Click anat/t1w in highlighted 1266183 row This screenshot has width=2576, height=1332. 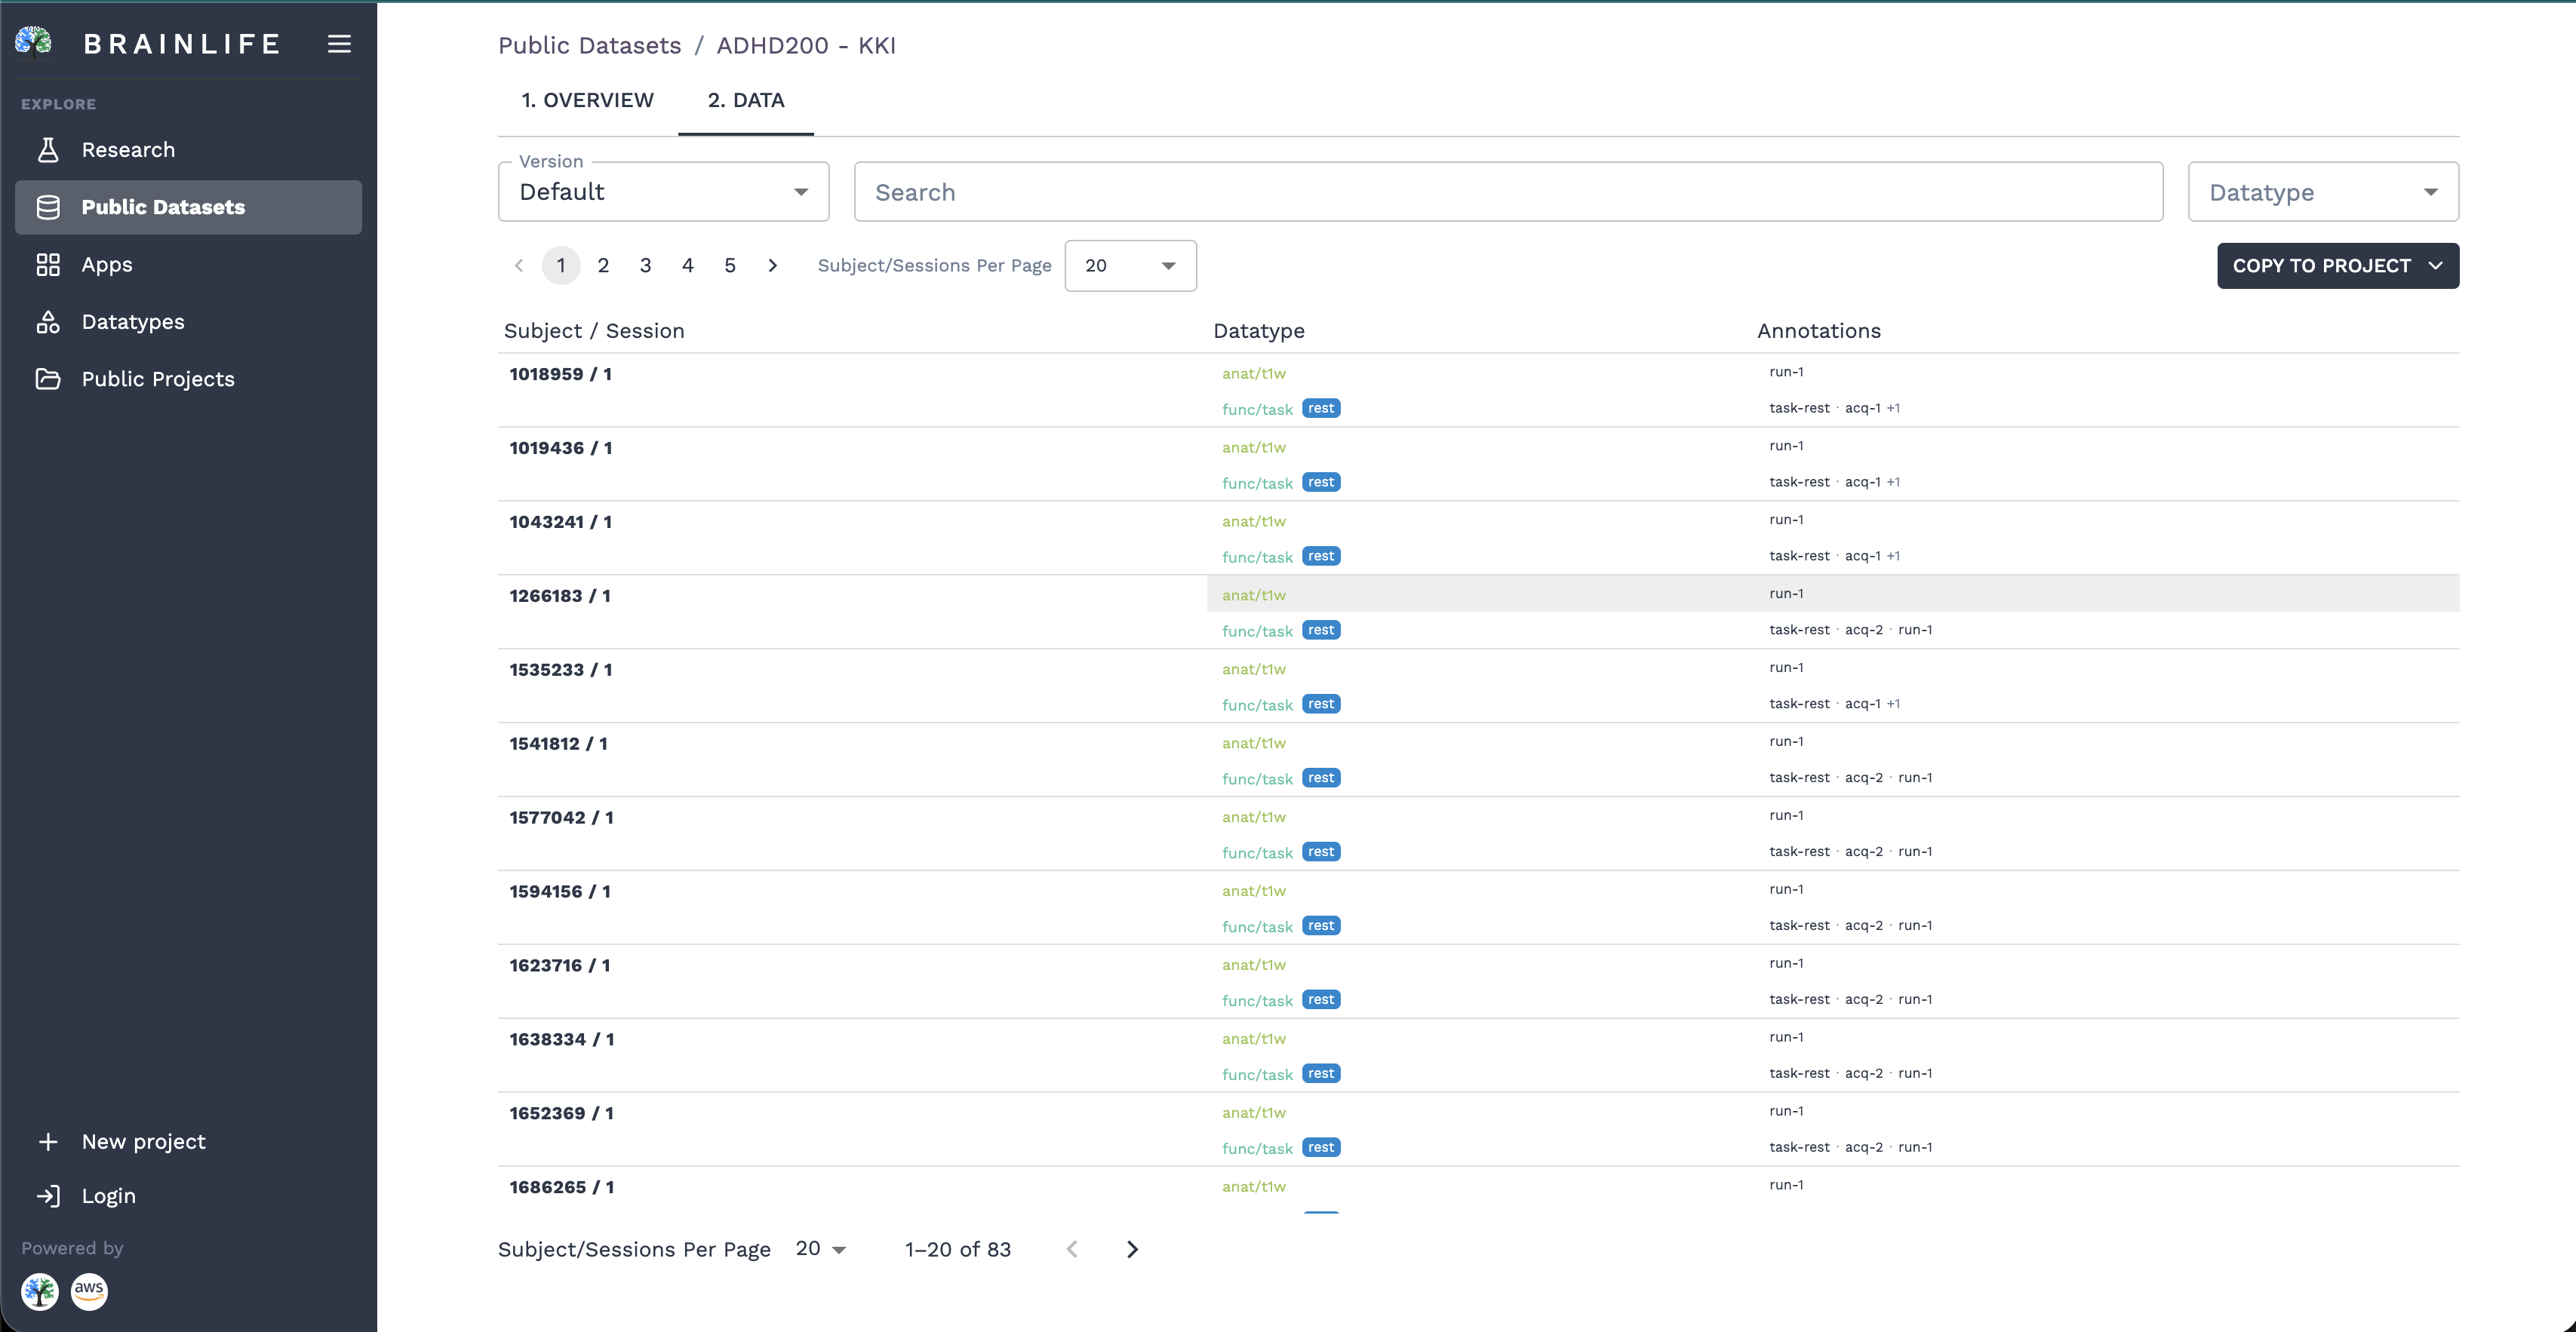[x=1253, y=596]
